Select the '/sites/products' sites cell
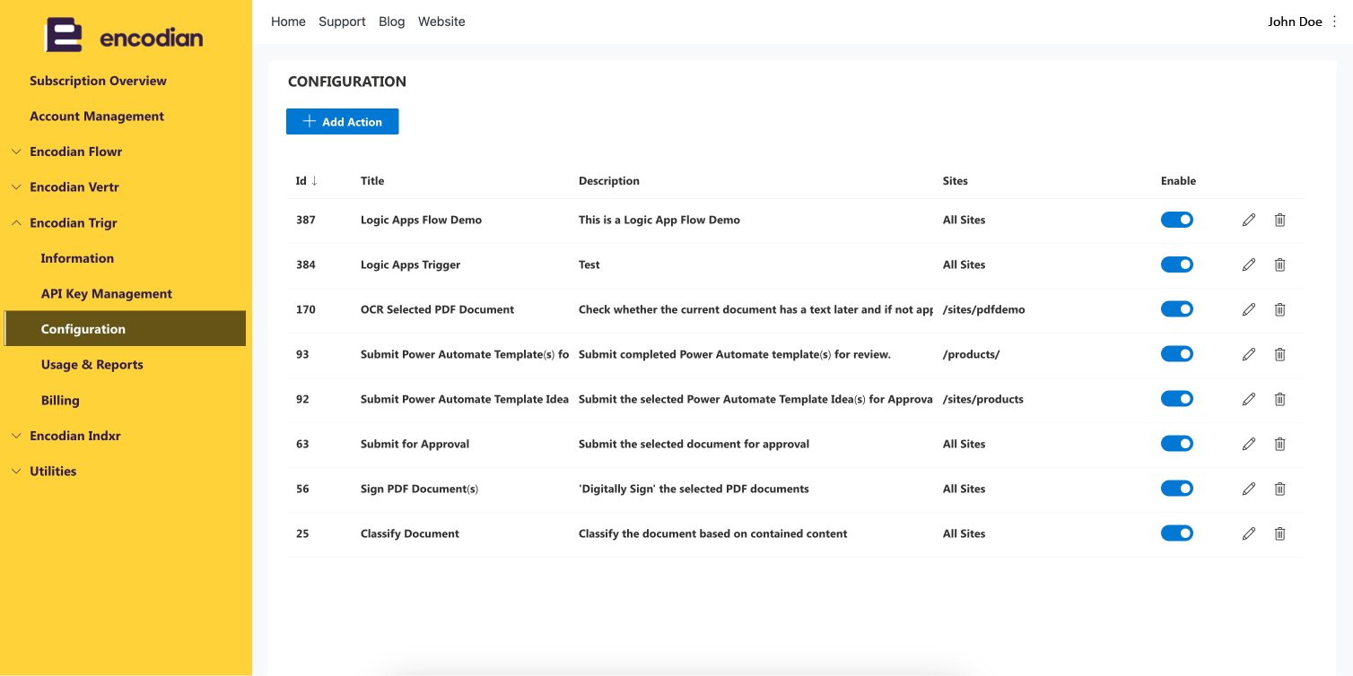1353x676 pixels. [983, 399]
